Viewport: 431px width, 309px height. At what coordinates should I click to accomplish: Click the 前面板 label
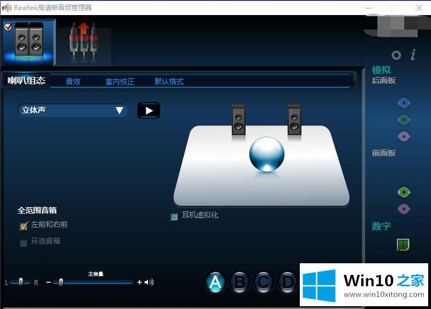[384, 153]
